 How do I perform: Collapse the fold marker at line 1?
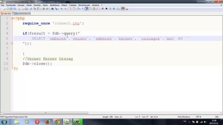(12, 18)
